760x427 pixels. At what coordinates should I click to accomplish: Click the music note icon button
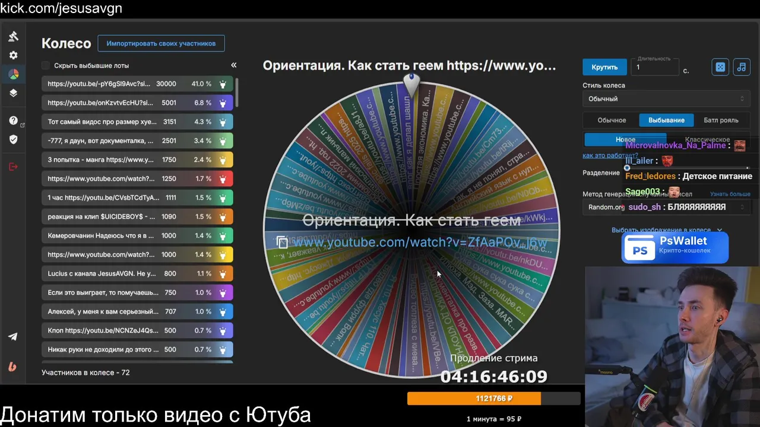[x=741, y=67]
